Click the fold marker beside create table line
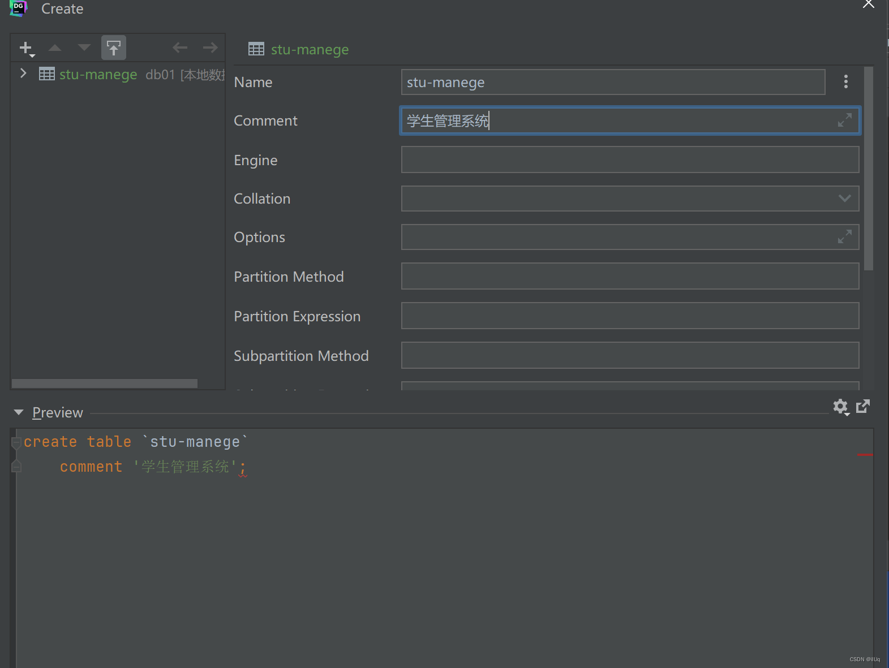 point(16,443)
